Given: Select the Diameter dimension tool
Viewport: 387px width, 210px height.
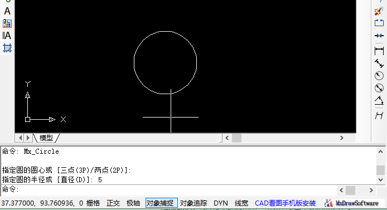Looking at the screenshot, I should point(379,88).
